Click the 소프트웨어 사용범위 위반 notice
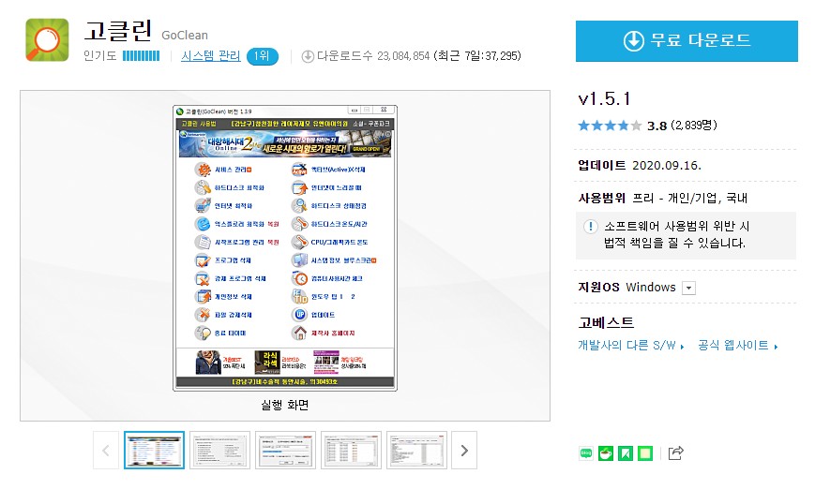 click(686, 235)
